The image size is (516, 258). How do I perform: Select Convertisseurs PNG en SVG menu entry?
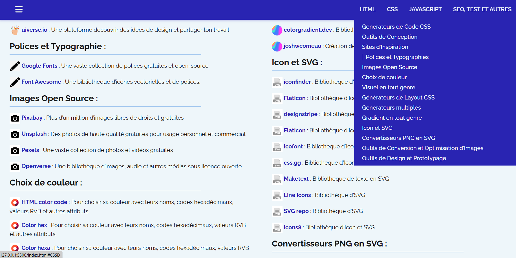tap(398, 138)
